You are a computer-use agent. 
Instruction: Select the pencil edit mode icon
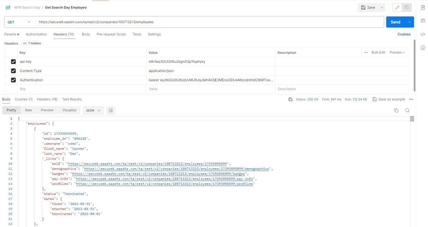point(397,7)
